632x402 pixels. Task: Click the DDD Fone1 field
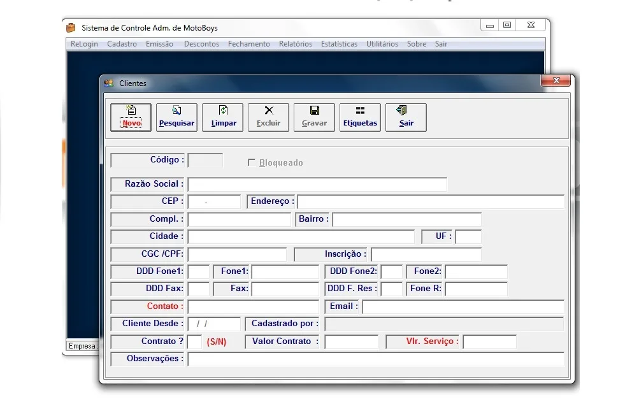point(199,272)
